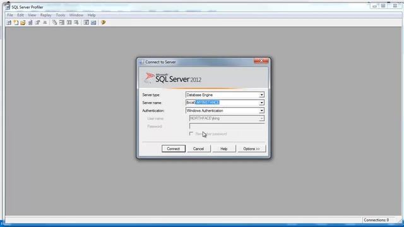Click the Connect to Server dialog title icon
This screenshot has height=227, width=404.
[141, 62]
